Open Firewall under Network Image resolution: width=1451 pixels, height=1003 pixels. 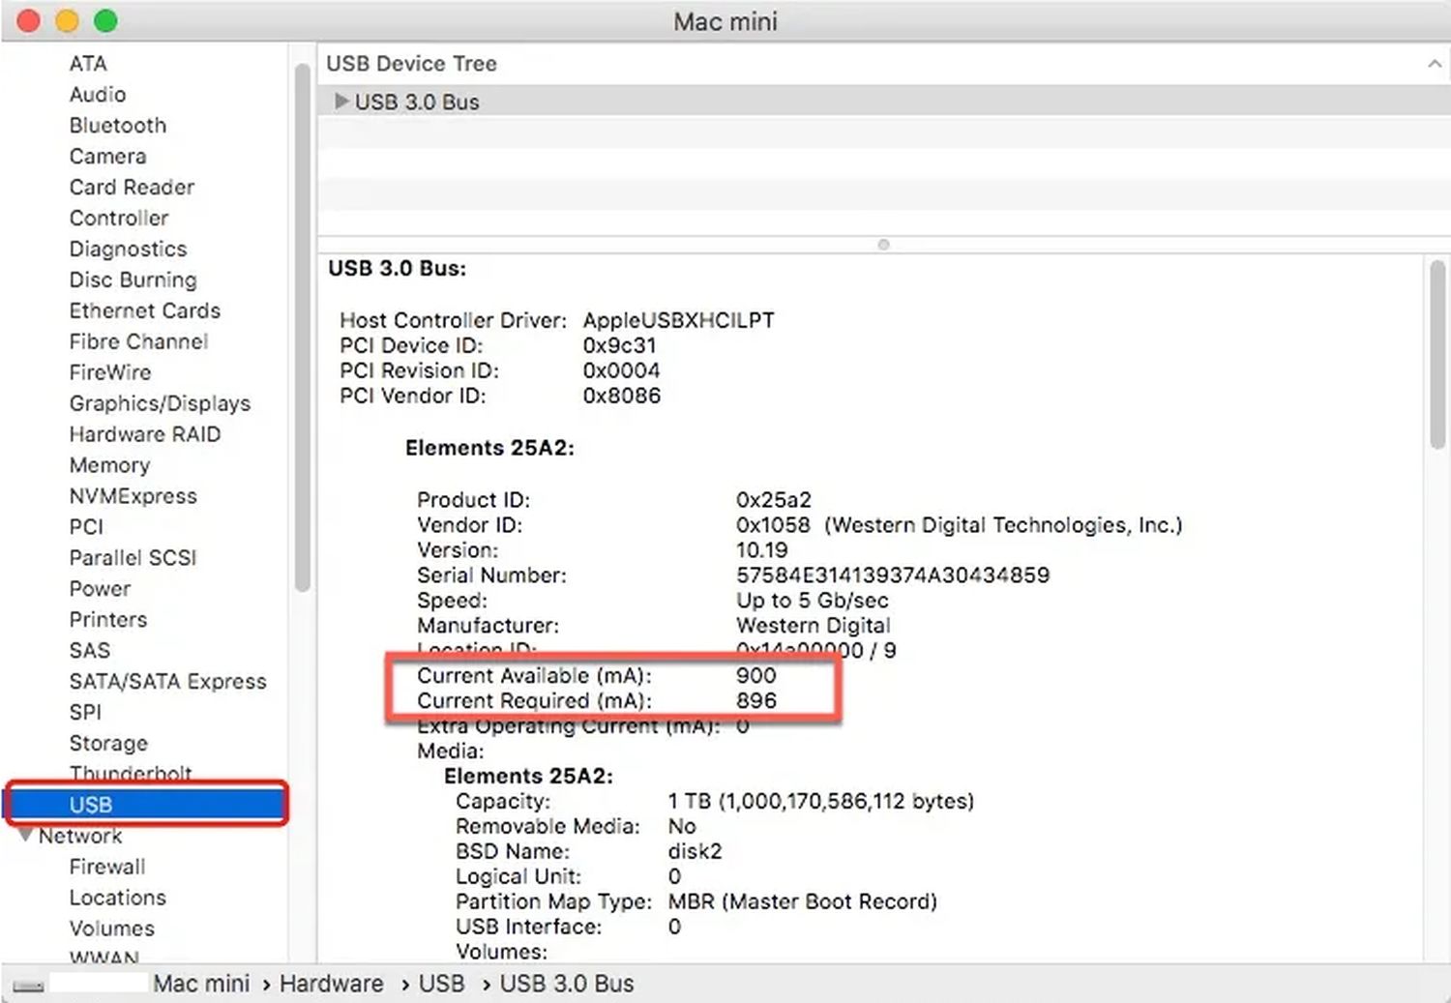[107, 867]
